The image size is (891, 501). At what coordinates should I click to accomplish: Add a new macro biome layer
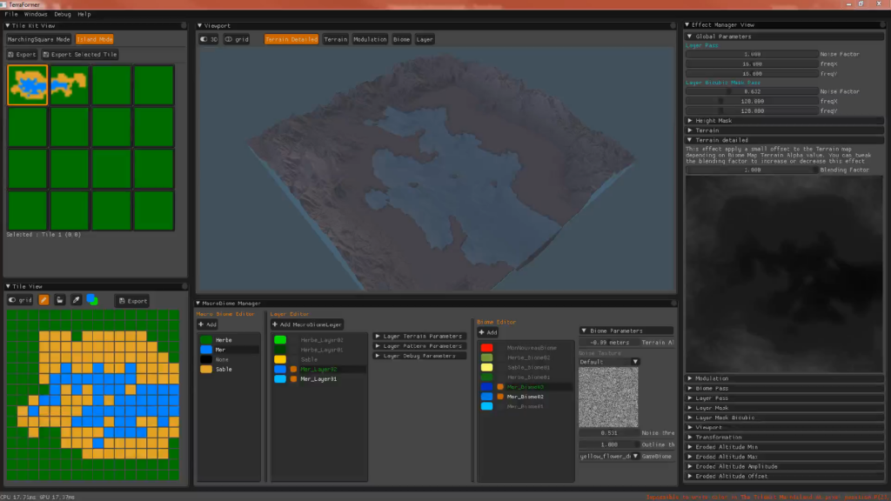[307, 324]
